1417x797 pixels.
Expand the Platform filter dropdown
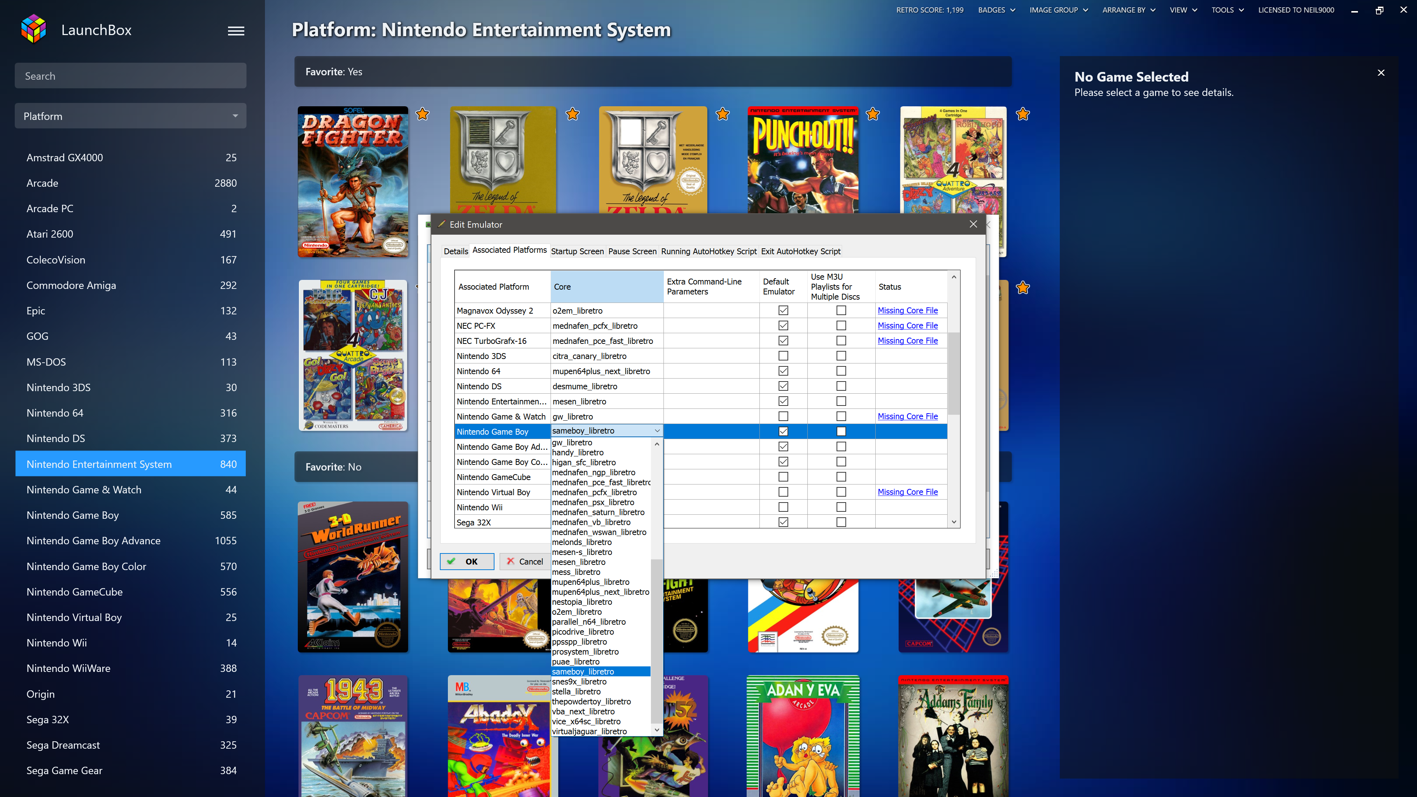pos(130,116)
